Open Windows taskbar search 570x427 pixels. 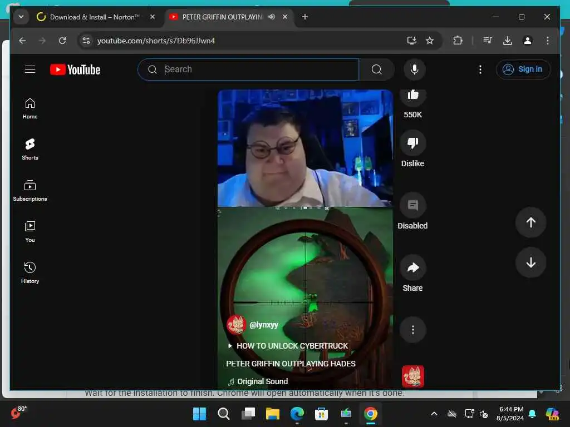point(224,414)
